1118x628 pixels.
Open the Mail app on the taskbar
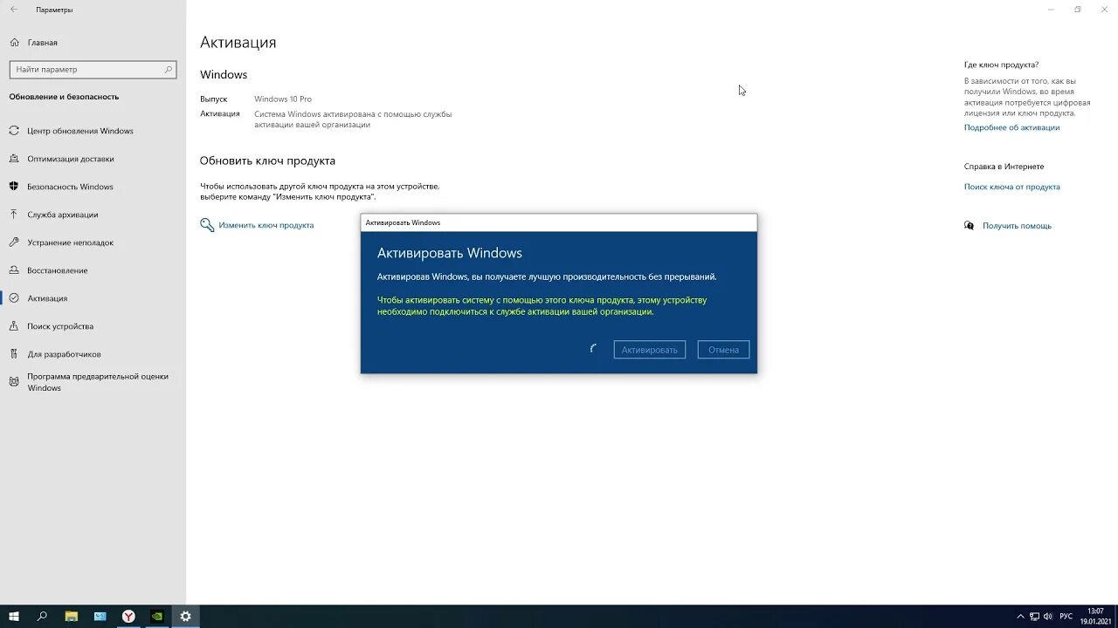pos(100,616)
